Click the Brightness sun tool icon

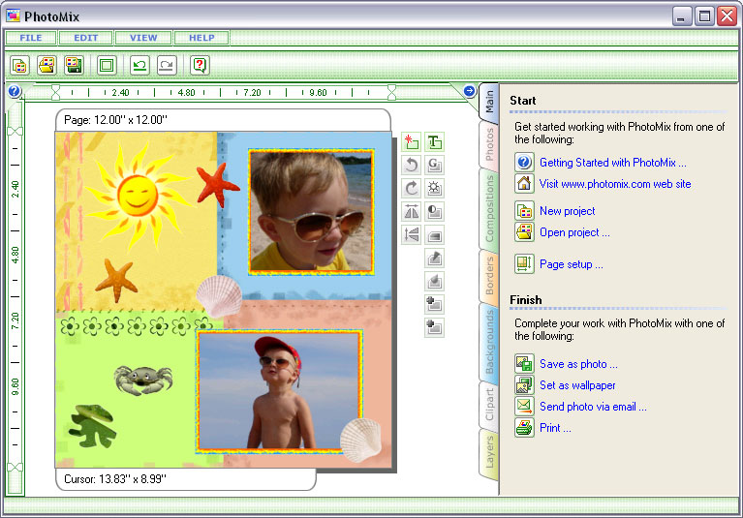point(435,188)
